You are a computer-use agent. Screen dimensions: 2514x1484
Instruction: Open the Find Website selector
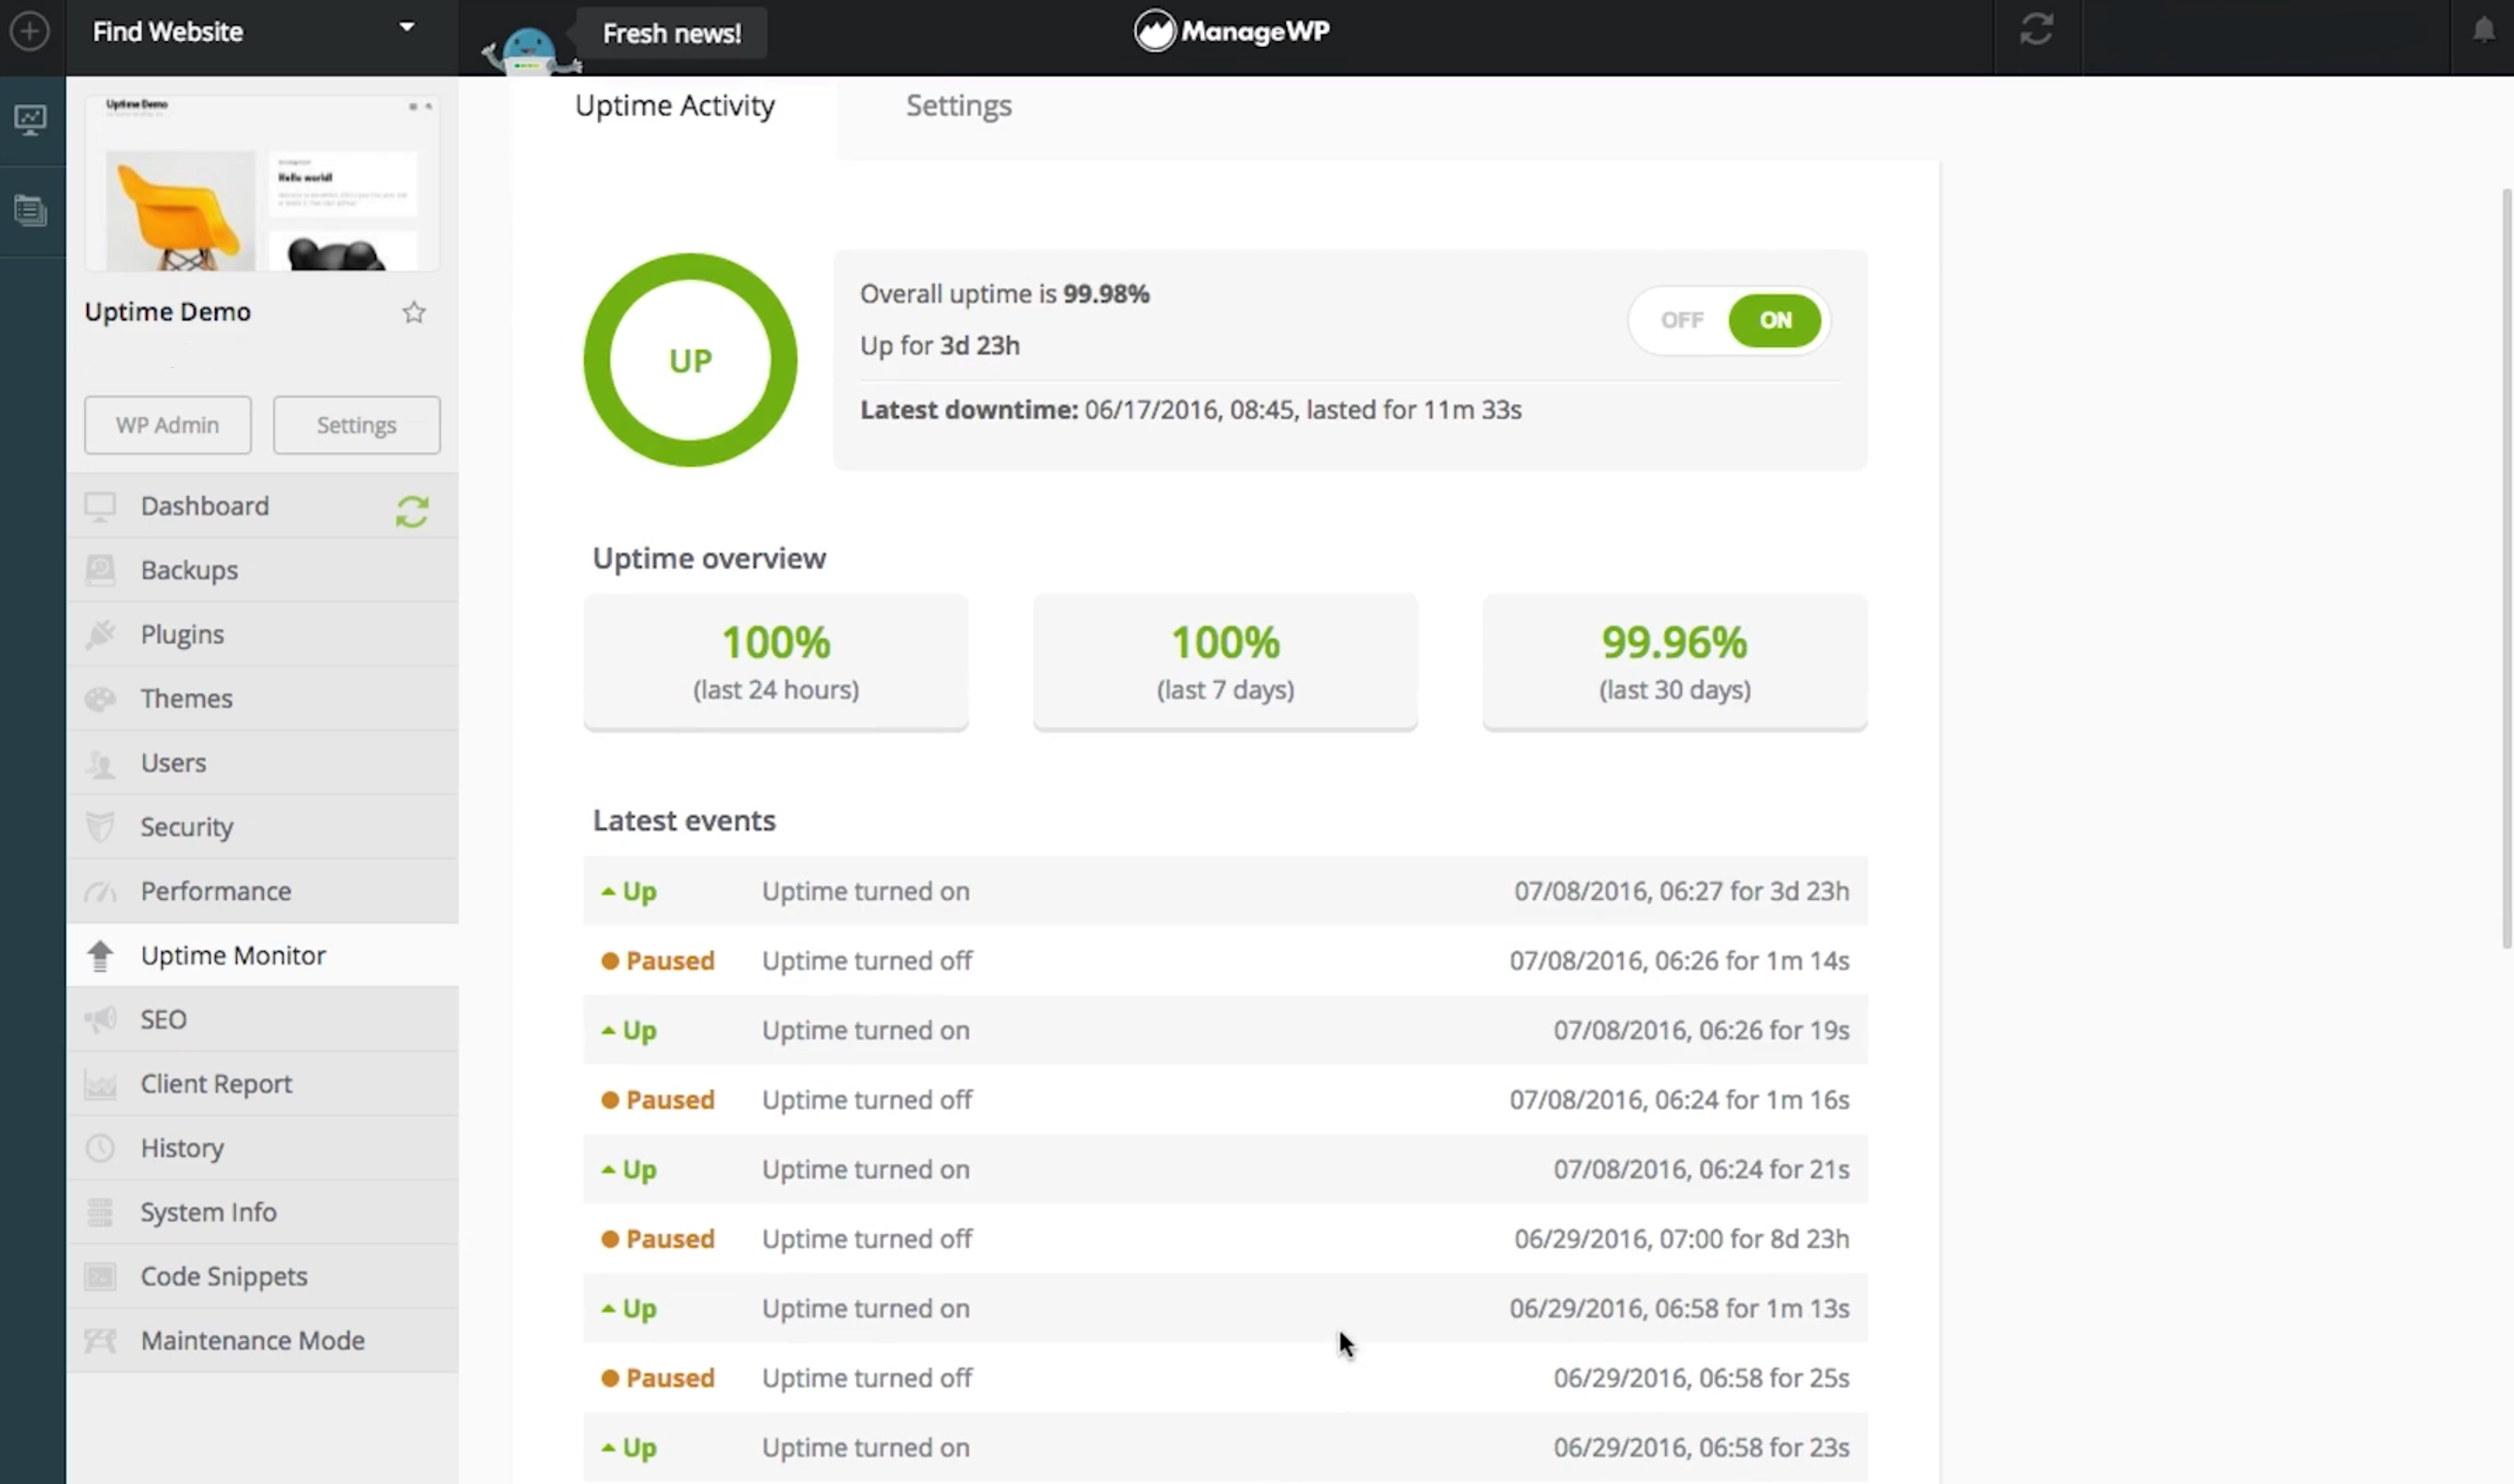pos(168,32)
